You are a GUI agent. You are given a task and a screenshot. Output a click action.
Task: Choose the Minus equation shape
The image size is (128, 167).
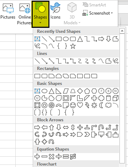pyautogui.click(x=44, y=157)
